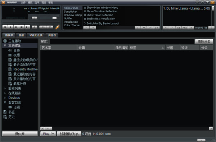
Task: Click the mute button beside the volume slider
Action: (35, 18)
